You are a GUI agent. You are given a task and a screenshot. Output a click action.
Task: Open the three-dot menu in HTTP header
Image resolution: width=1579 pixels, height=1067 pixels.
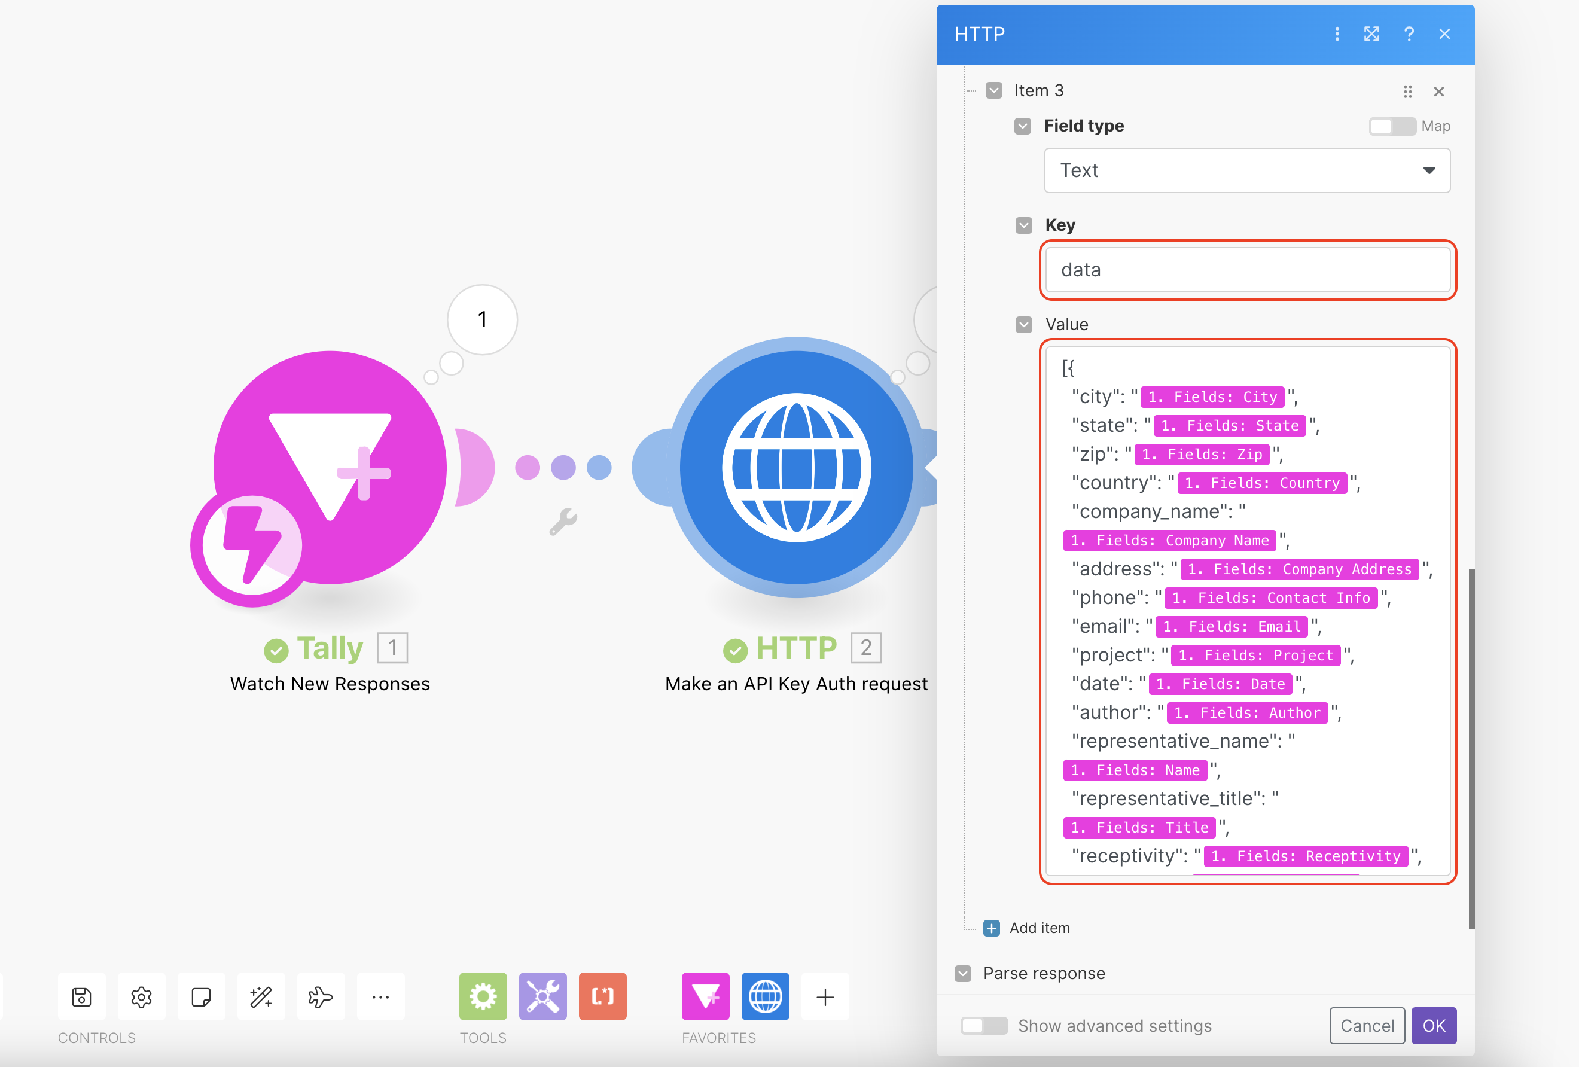(1337, 34)
